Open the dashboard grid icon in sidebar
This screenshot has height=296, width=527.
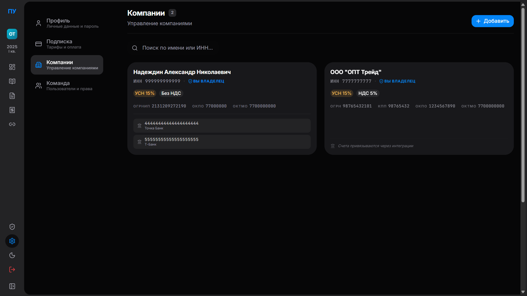pos(12,67)
